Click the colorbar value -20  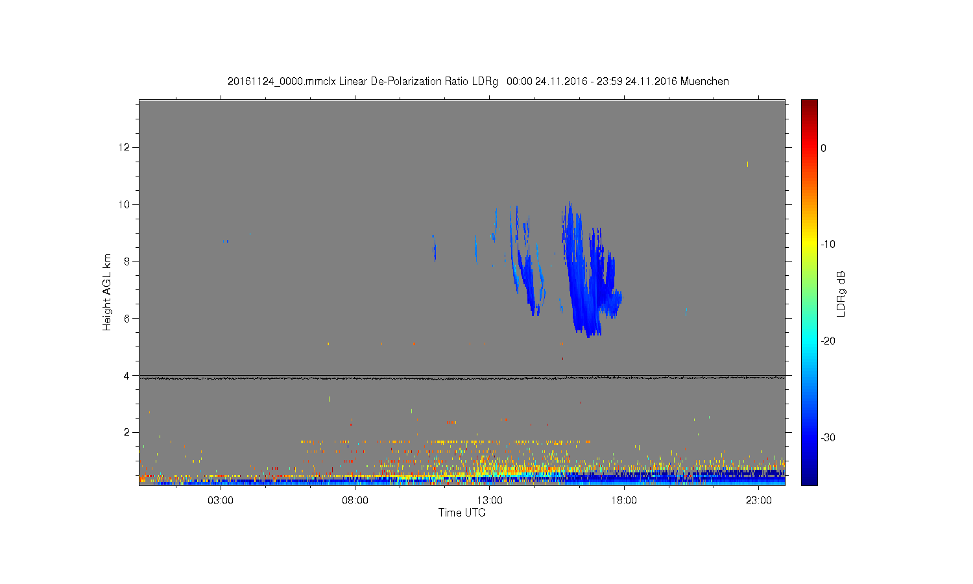point(827,341)
